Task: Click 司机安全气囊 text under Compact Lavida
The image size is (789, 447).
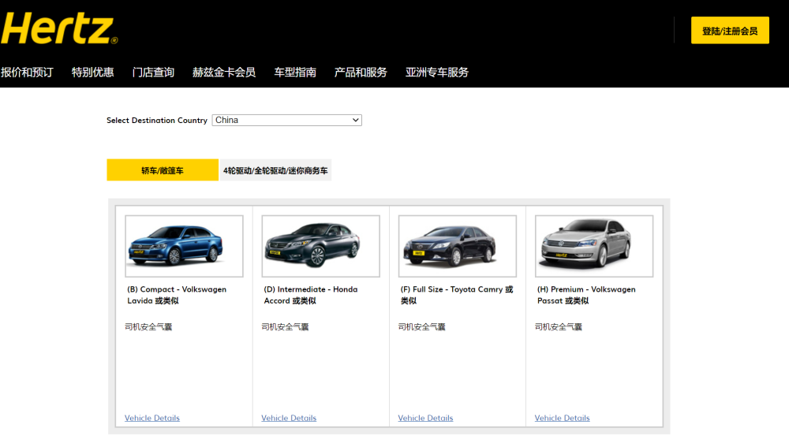Action: point(148,327)
